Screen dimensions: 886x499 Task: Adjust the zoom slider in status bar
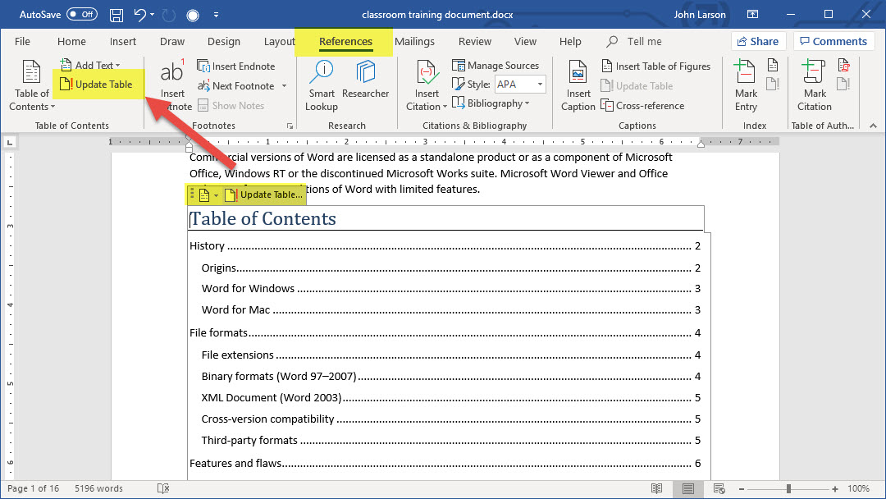point(788,489)
